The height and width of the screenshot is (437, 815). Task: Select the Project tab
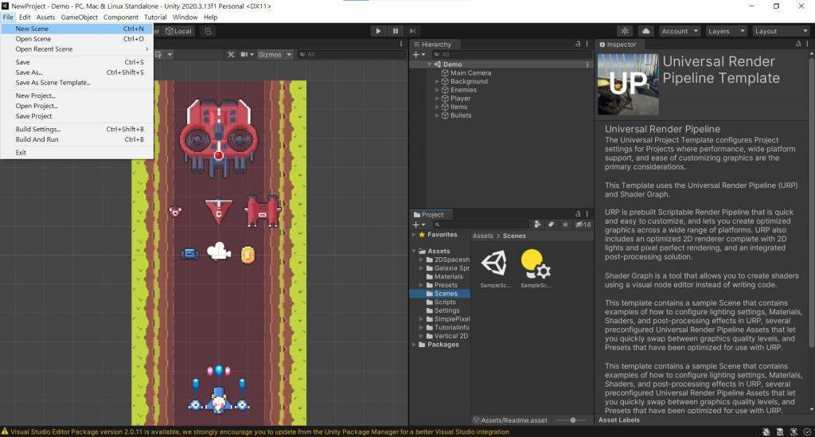click(429, 215)
